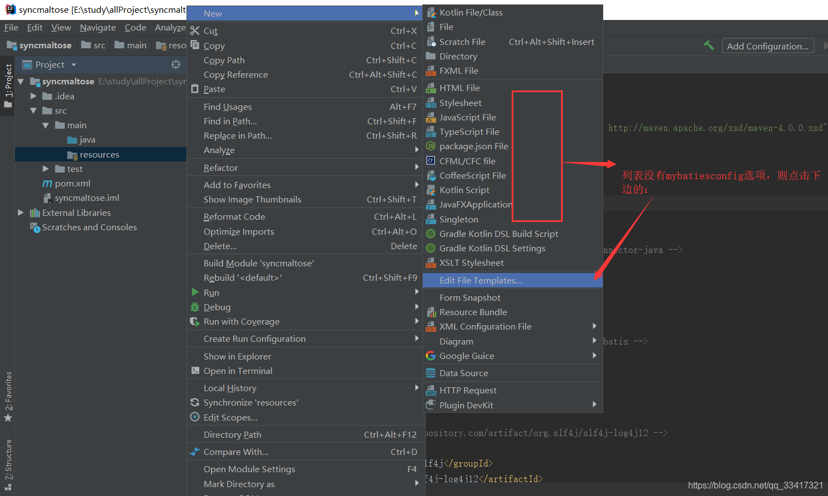Click the JavaScript File icon
Screen dimensions: 828x496
click(431, 117)
